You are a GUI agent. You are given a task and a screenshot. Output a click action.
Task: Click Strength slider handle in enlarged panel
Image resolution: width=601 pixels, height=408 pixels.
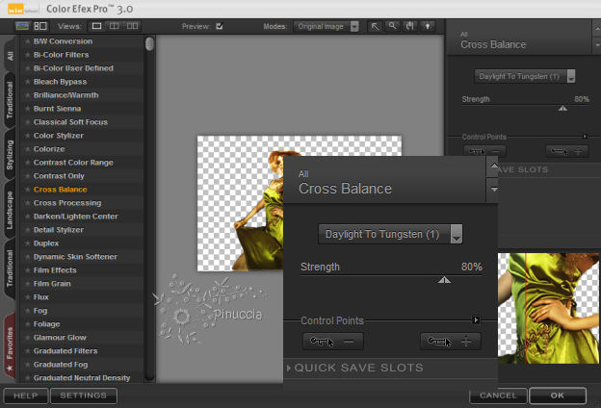(x=444, y=280)
